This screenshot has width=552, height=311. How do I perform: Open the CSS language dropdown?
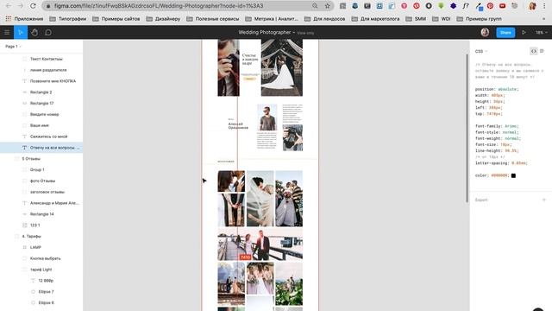pos(481,51)
